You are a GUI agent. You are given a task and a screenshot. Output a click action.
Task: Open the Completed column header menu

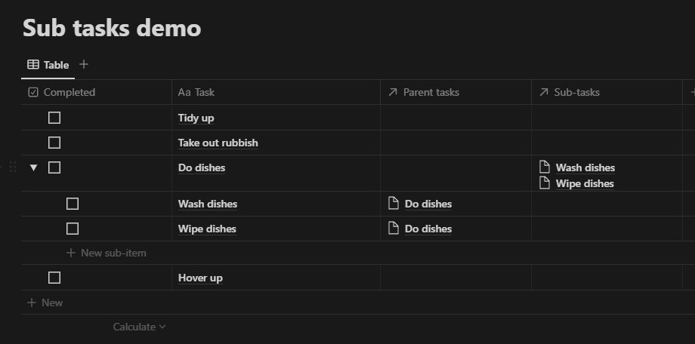[x=97, y=92]
